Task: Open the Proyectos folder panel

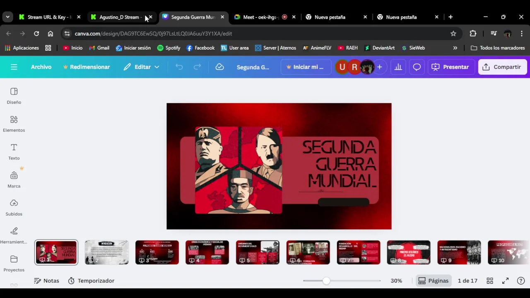Action: click(14, 264)
